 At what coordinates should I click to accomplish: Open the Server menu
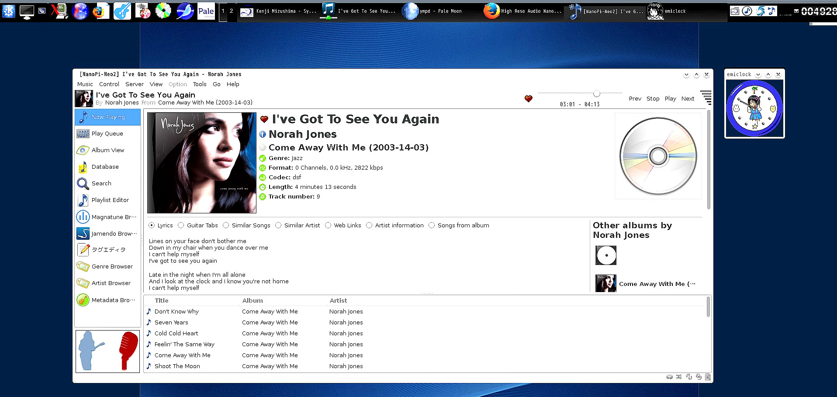pos(134,84)
